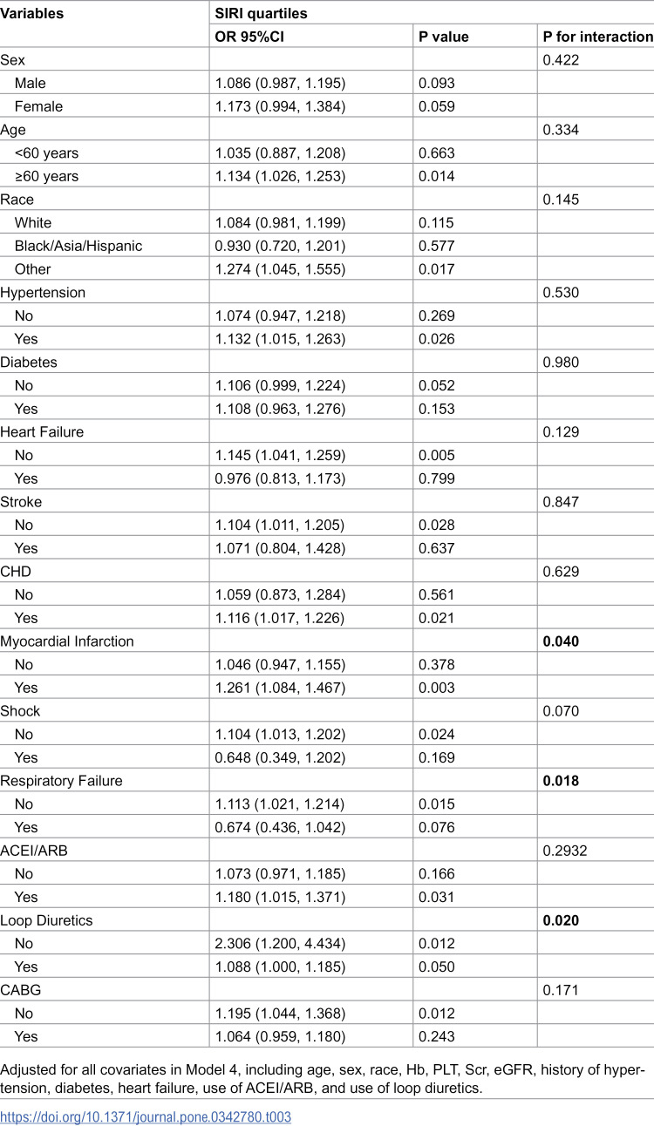Click the Black/Asia/Hispanic row label
Image resolution: width=654 pixels, height=1126 pixels.
(x=78, y=246)
